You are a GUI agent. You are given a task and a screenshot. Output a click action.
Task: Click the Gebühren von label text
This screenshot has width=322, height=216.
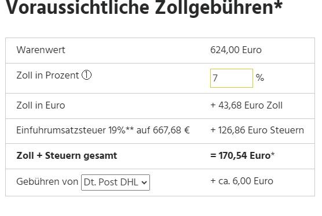pyautogui.click(x=47, y=181)
